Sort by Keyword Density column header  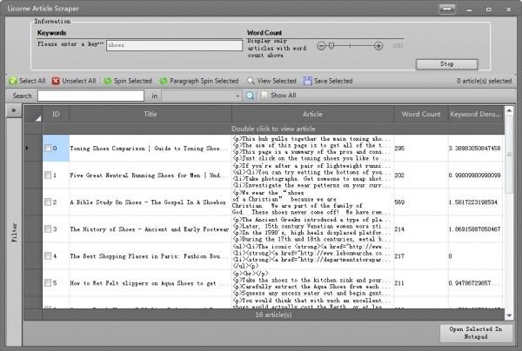pyautogui.click(x=476, y=114)
